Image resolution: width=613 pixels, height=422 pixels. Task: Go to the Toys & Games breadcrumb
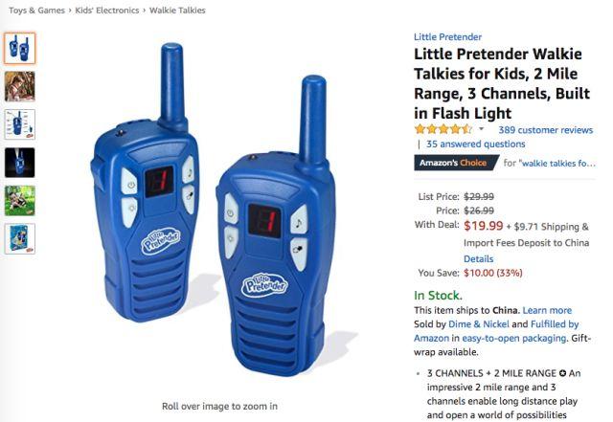pyautogui.click(x=36, y=11)
